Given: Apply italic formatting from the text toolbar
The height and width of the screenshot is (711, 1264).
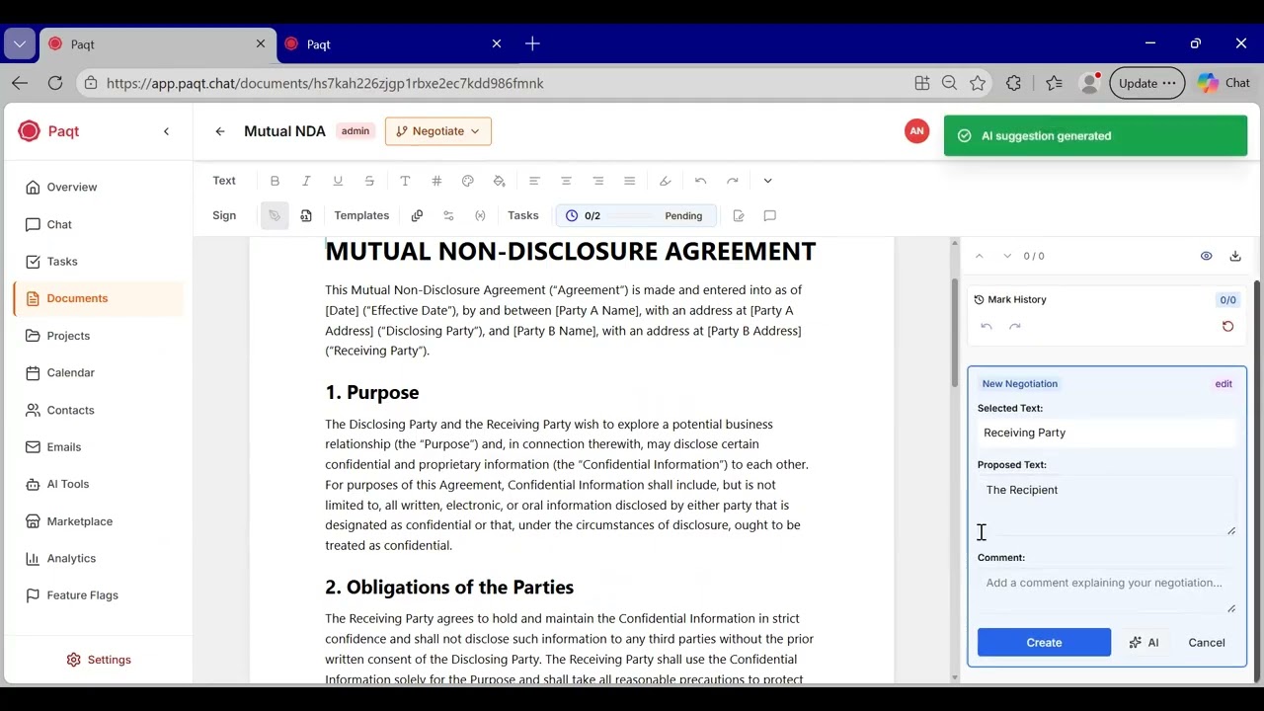Looking at the screenshot, I should point(306,181).
